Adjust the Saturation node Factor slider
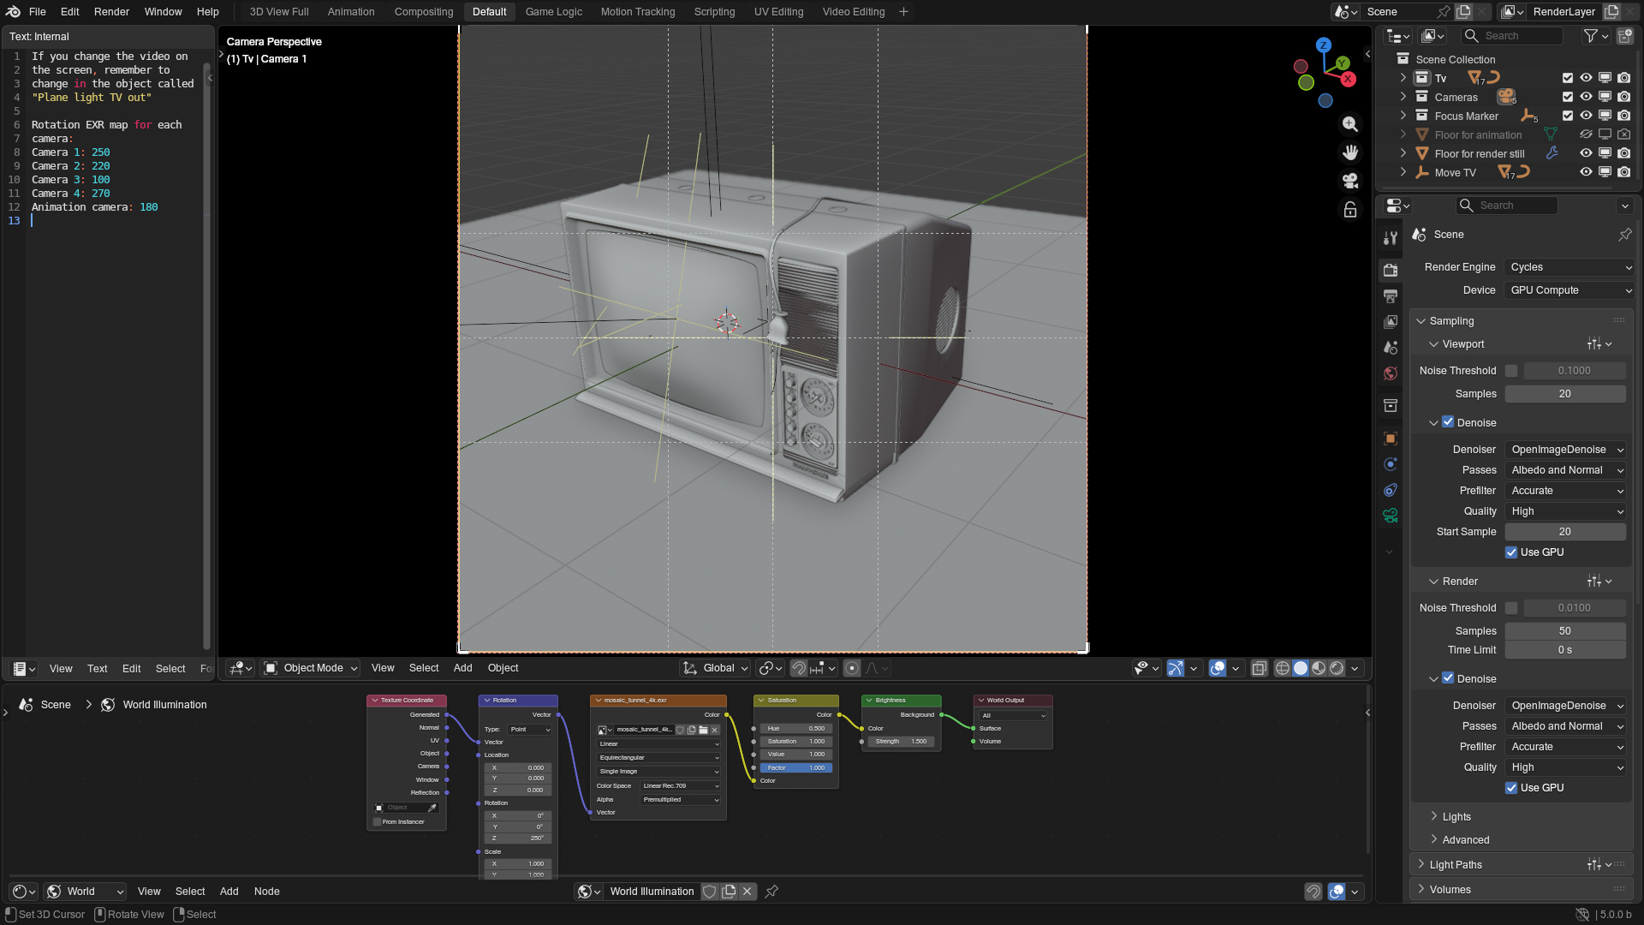 click(796, 768)
